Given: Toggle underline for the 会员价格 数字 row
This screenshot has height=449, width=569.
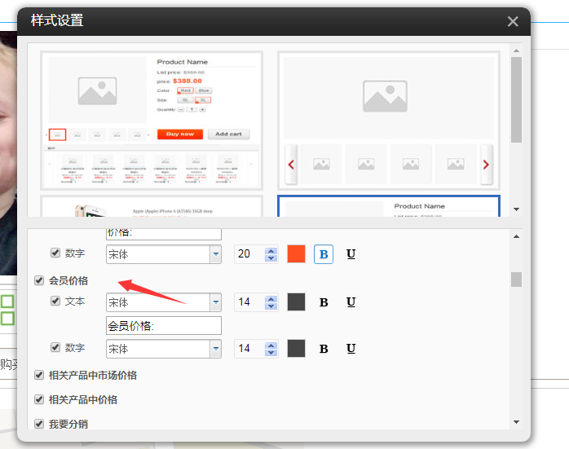Looking at the screenshot, I should (351, 349).
